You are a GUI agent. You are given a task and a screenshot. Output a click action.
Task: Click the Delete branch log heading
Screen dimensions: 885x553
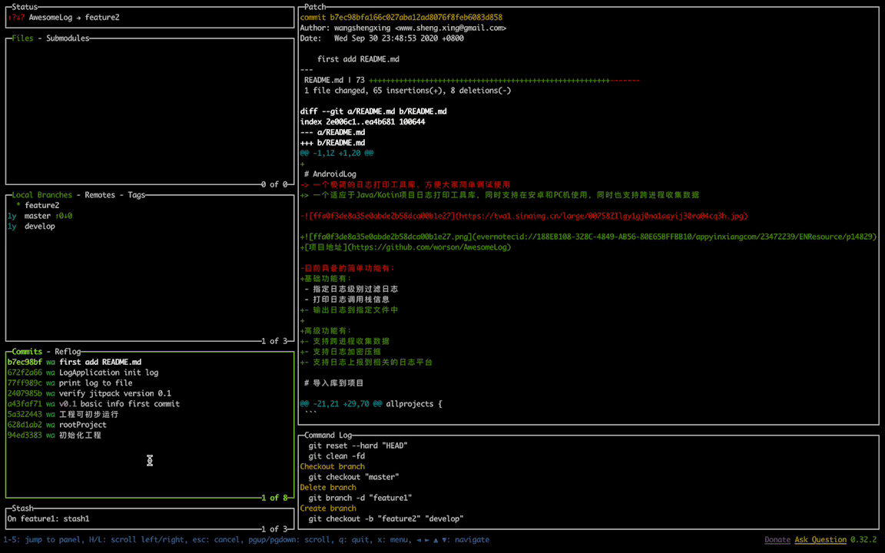pos(328,488)
